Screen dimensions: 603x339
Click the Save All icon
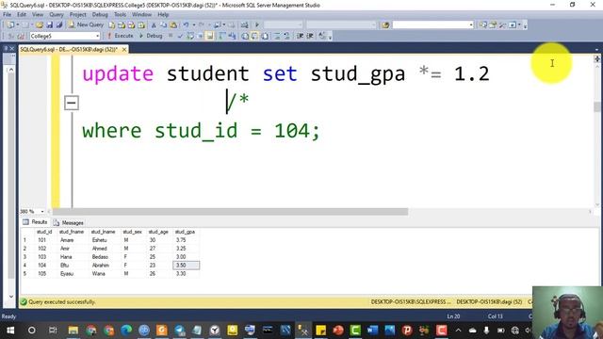pos(59,25)
